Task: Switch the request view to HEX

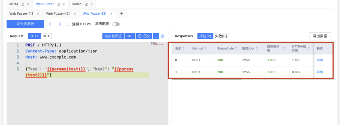Action: coord(46,36)
